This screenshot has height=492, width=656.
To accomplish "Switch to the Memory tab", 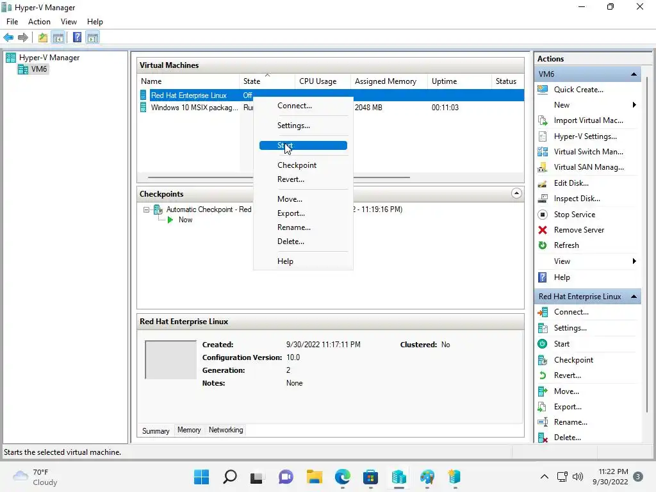I will pyautogui.click(x=189, y=430).
